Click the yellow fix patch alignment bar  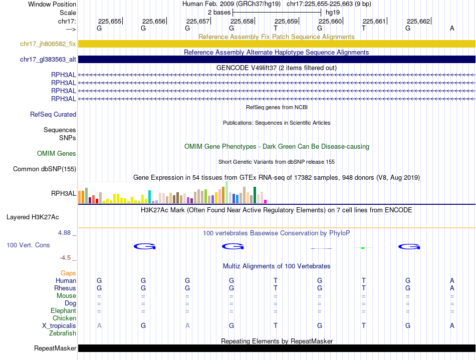[x=277, y=44]
